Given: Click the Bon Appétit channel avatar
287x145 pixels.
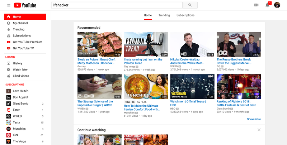Looking at the screenshot, I should tap(8, 97).
